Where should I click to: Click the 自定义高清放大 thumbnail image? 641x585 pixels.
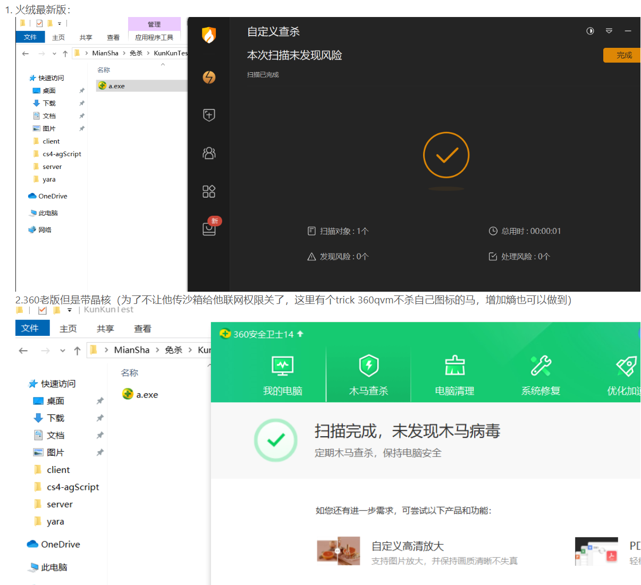[x=338, y=550]
